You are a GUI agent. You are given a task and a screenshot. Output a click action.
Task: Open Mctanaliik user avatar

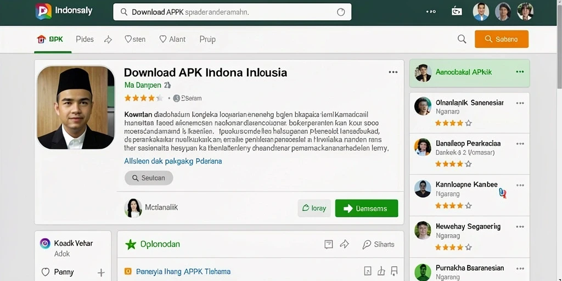click(133, 208)
